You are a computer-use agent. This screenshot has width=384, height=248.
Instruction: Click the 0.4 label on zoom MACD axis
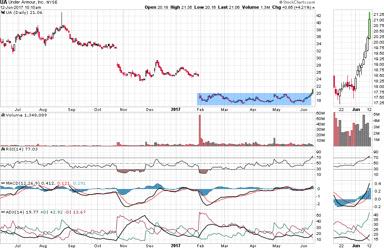click(377, 184)
